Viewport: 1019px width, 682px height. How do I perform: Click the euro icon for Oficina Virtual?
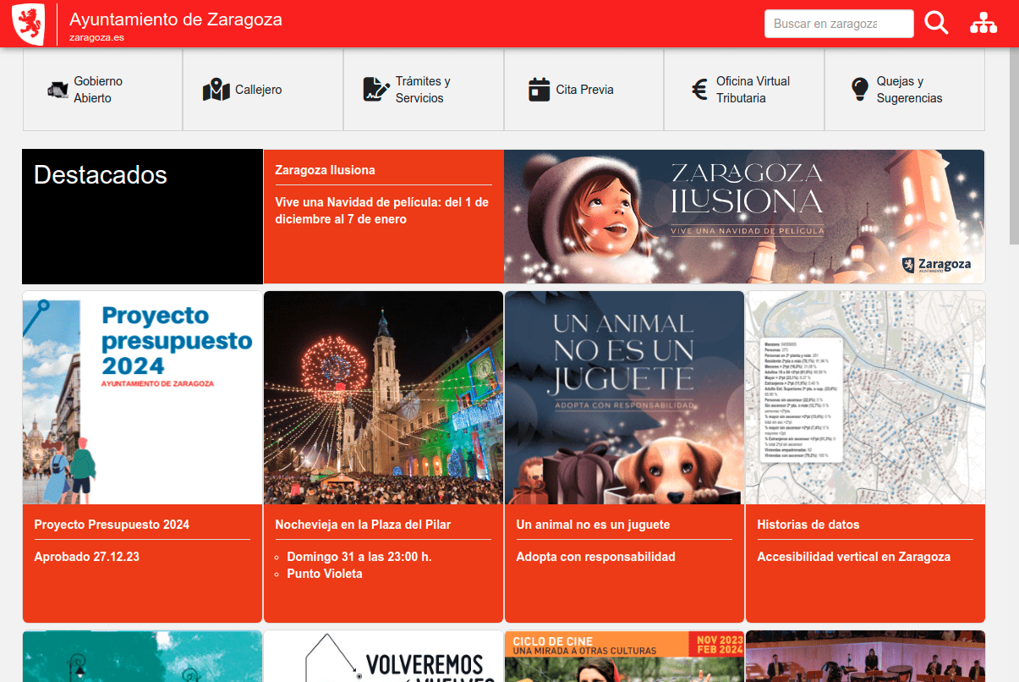[699, 90]
